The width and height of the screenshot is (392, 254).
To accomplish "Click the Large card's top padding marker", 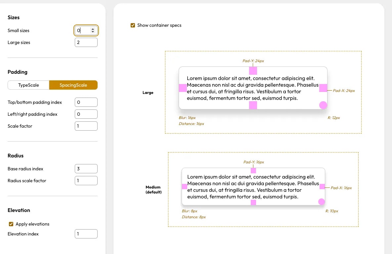I will click(x=253, y=71).
